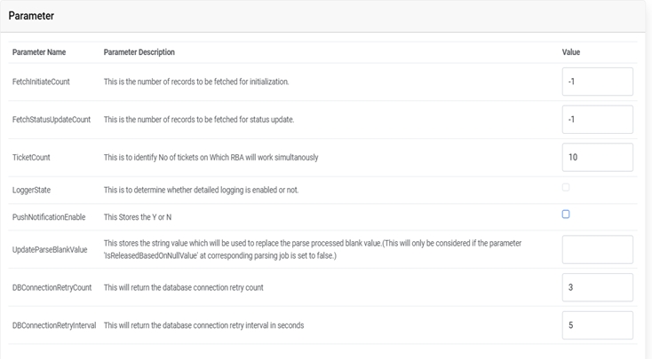Click the FetchStatusUpdateCount value input box
Image resolution: width=652 pixels, height=359 pixels.
597,120
